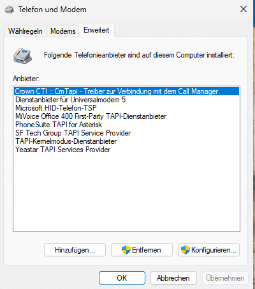255x289 pixels.
Task: Click empty area of the Anbieter list
Action: 127,192
